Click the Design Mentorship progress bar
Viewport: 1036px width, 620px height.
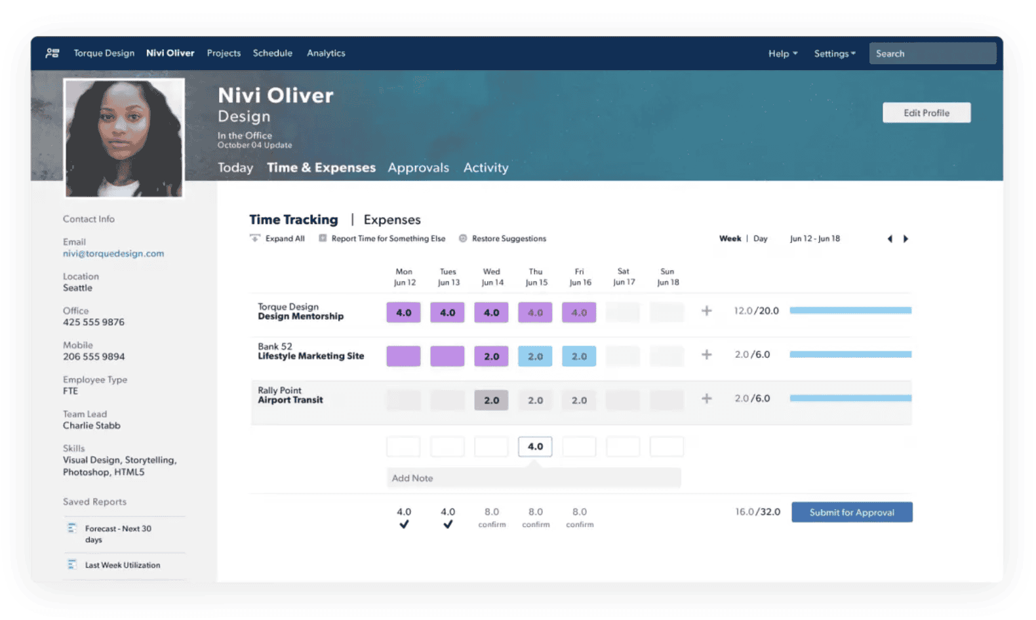tap(850, 311)
